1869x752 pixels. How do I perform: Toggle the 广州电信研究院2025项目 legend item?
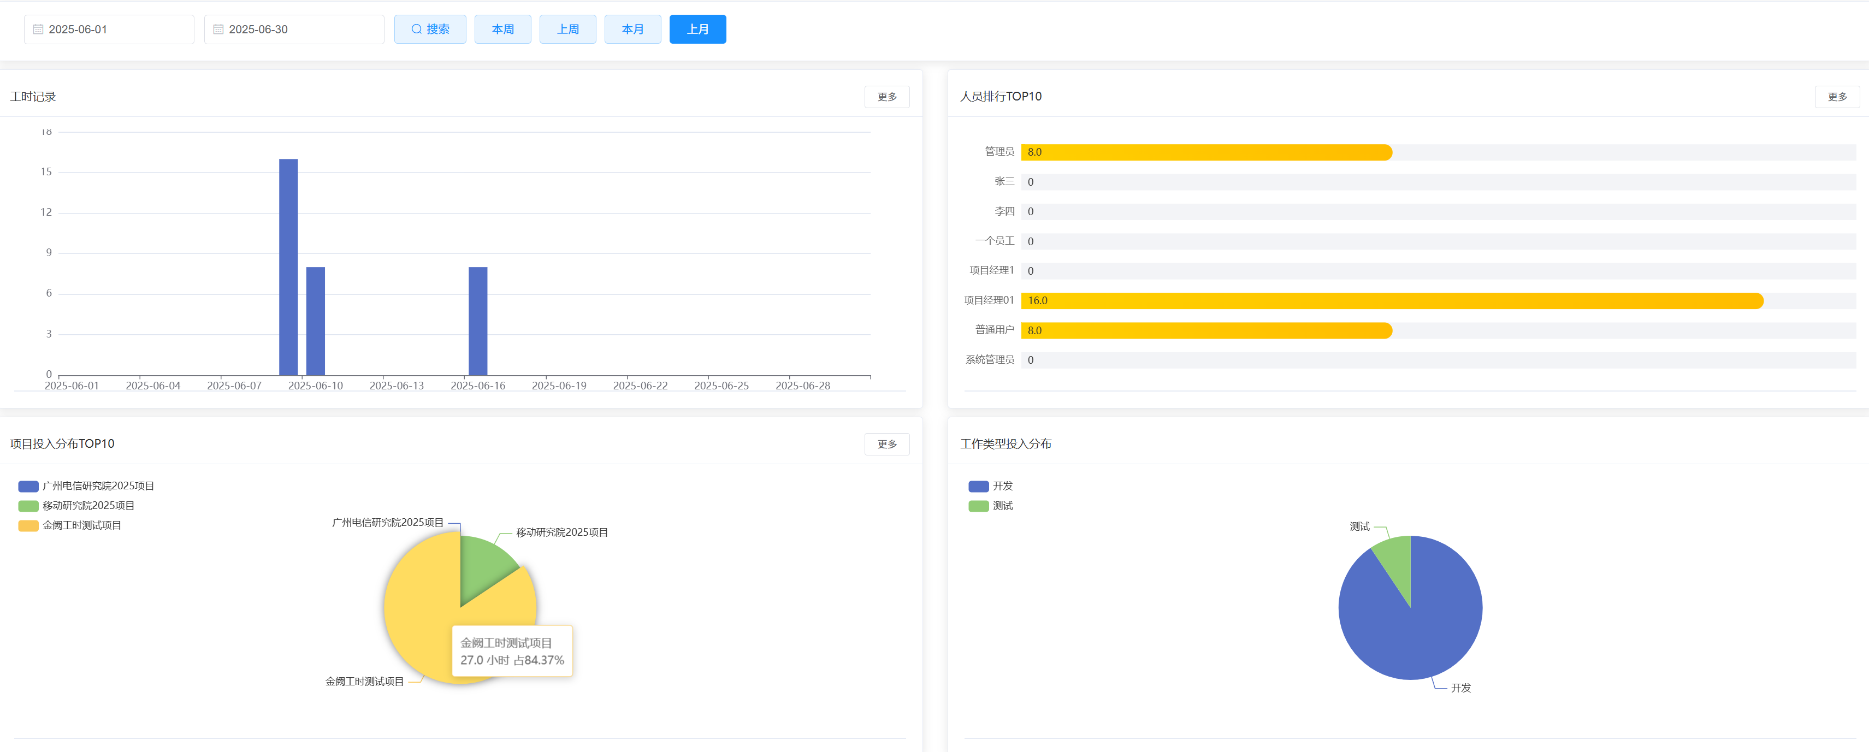(x=86, y=486)
